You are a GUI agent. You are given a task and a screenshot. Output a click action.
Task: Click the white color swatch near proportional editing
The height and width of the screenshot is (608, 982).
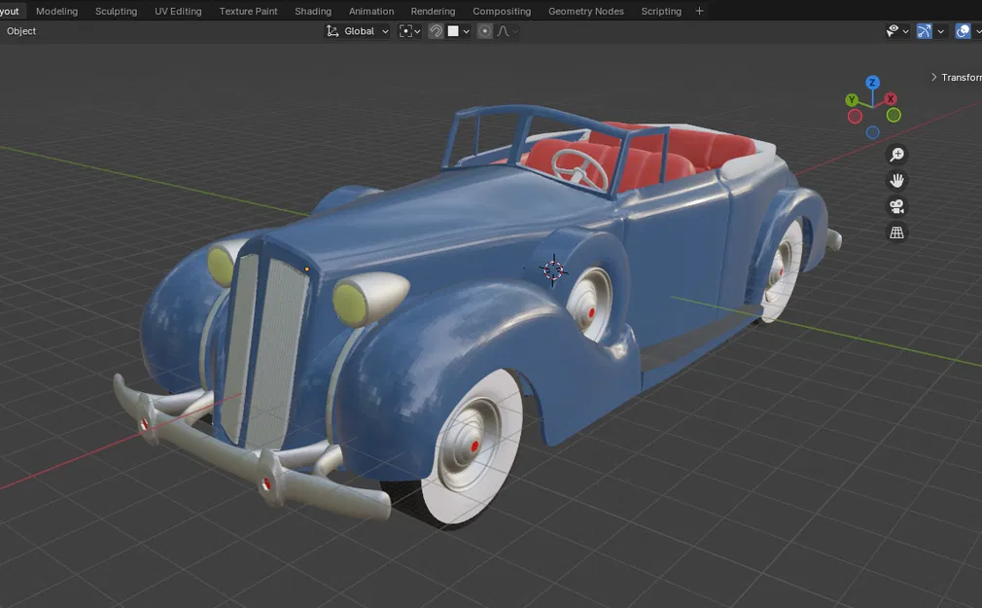pyautogui.click(x=453, y=30)
